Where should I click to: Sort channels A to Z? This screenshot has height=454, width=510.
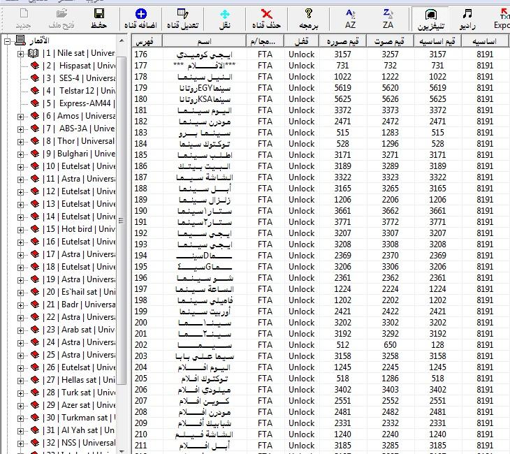pyautogui.click(x=350, y=14)
